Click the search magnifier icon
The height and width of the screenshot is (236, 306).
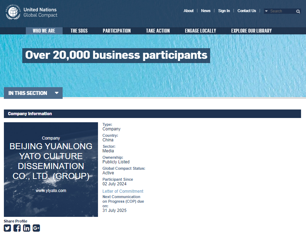[298, 11]
